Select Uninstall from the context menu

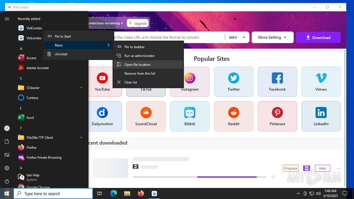(x=78, y=54)
